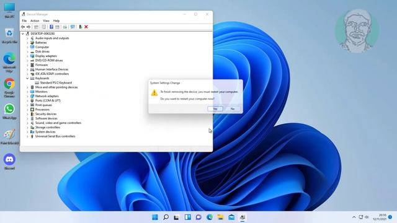Click the Device Manager taskbar icon
The height and width of the screenshot is (223, 397).
click(x=243, y=217)
